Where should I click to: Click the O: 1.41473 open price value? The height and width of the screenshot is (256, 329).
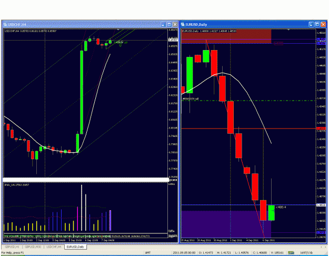(x=206, y=253)
